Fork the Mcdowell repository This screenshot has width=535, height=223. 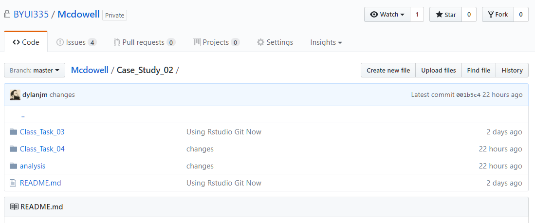[x=497, y=15]
